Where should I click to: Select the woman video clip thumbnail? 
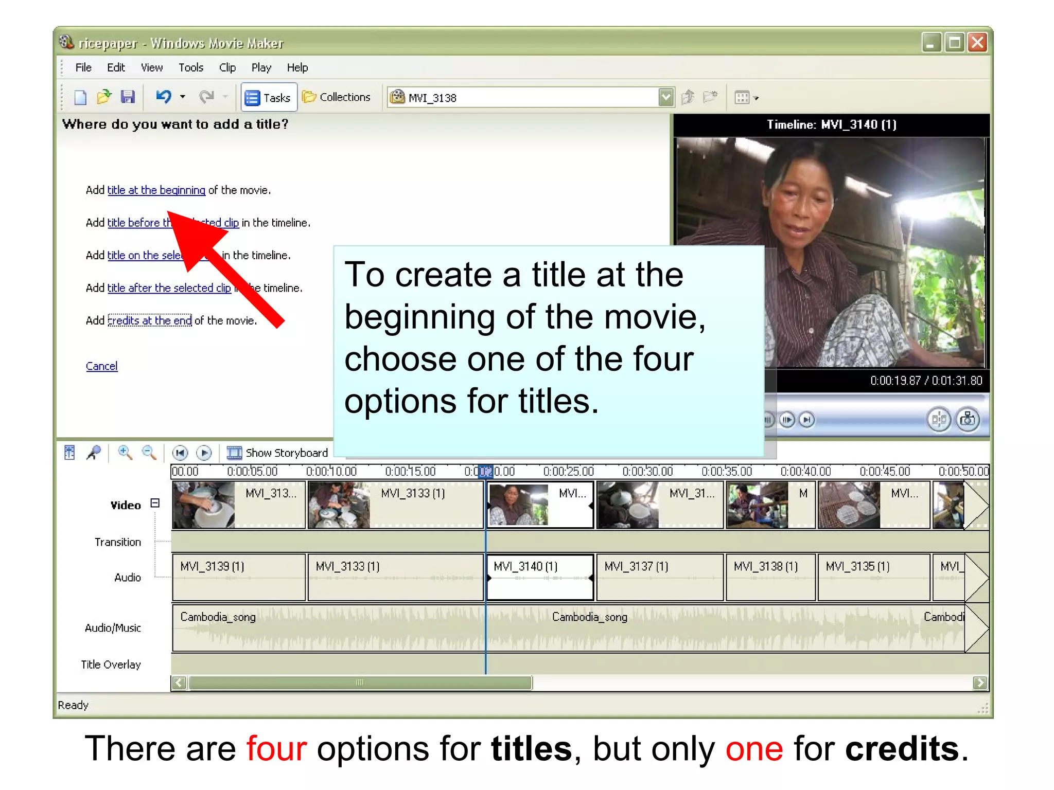(x=518, y=505)
